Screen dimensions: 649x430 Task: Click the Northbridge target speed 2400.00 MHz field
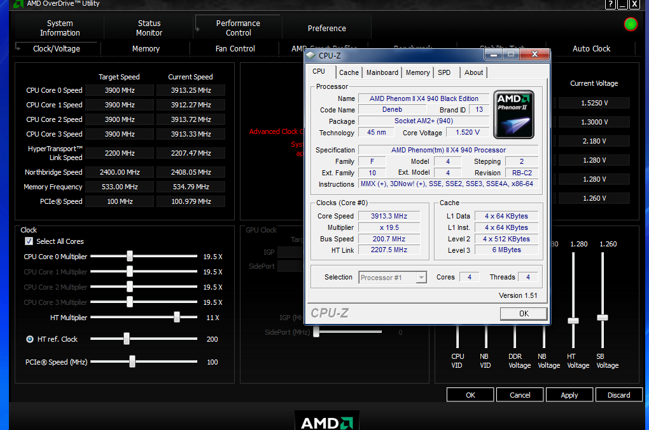(x=120, y=172)
